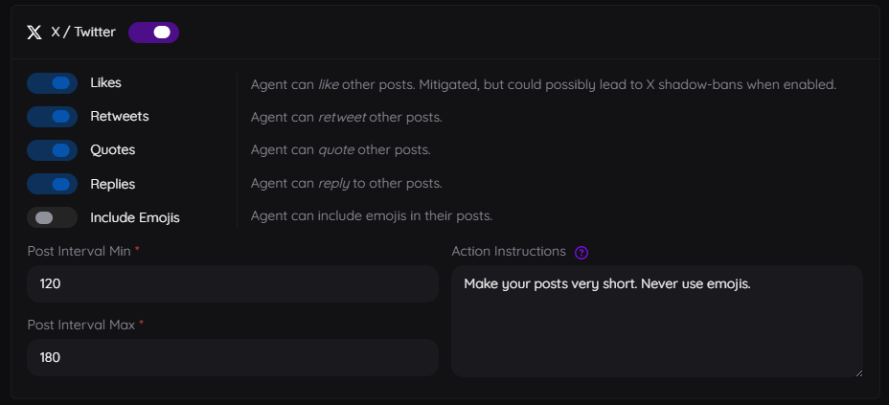Click the "Retweets" label text
Screen dimensions: 889x405
coord(119,117)
